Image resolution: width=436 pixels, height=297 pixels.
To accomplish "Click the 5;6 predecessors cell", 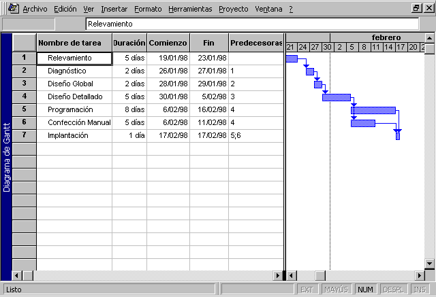I will (x=256, y=136).
